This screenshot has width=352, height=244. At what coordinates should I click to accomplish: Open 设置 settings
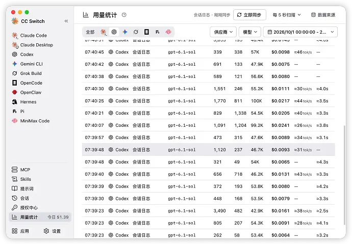(x=52, y=231)
